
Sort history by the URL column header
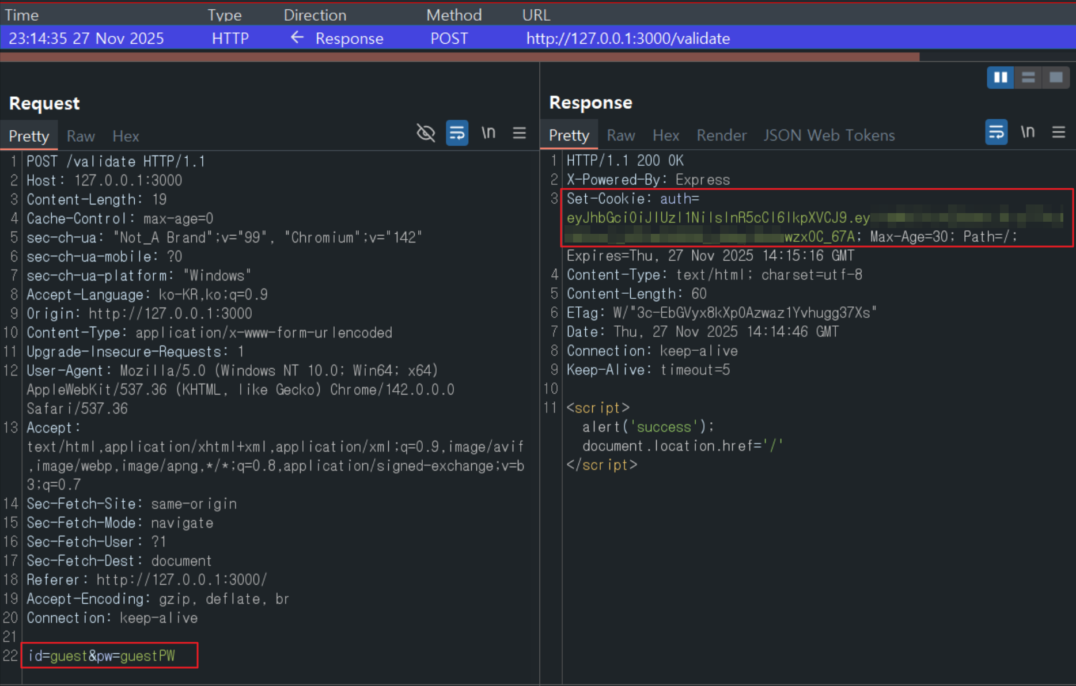(536, 15)
